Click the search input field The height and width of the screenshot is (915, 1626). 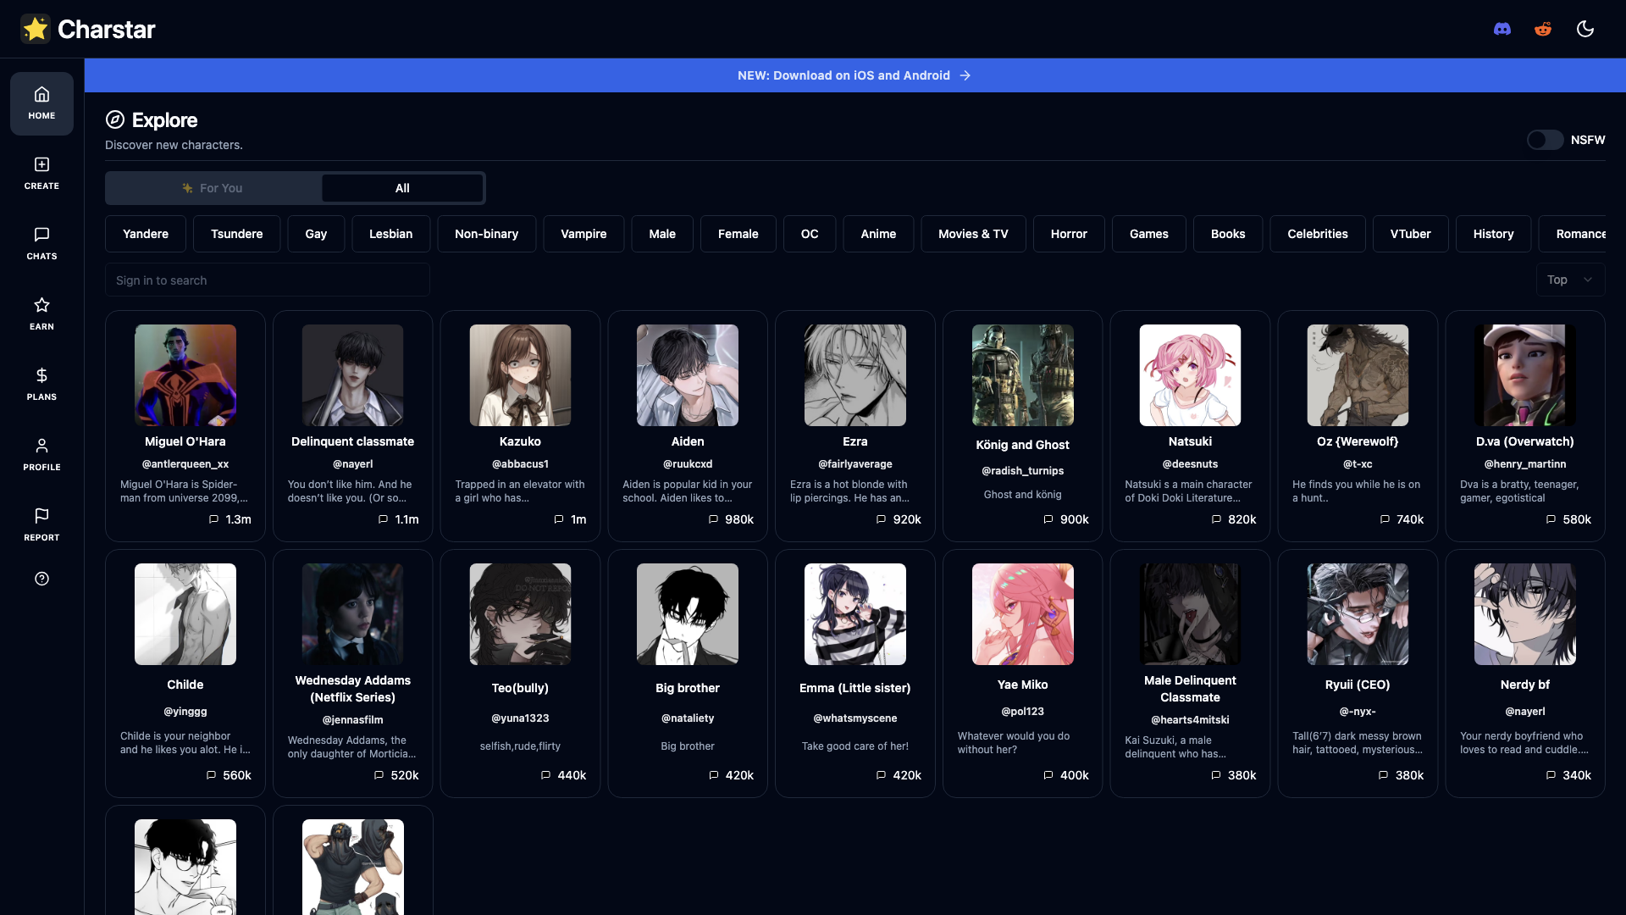tap(267, 280)
